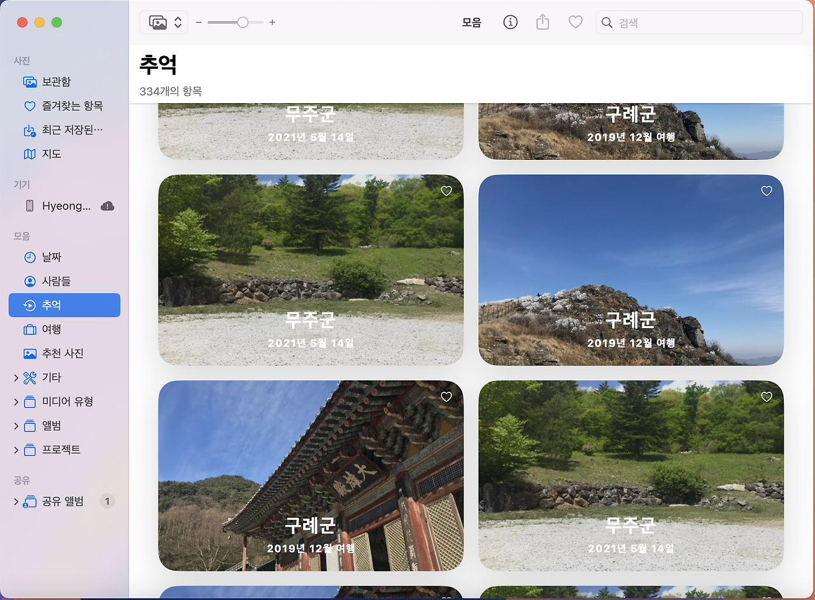The height and width of the screenshot is (600, 815).
Task: Select the 기타 row label
Action: [52, 378]
